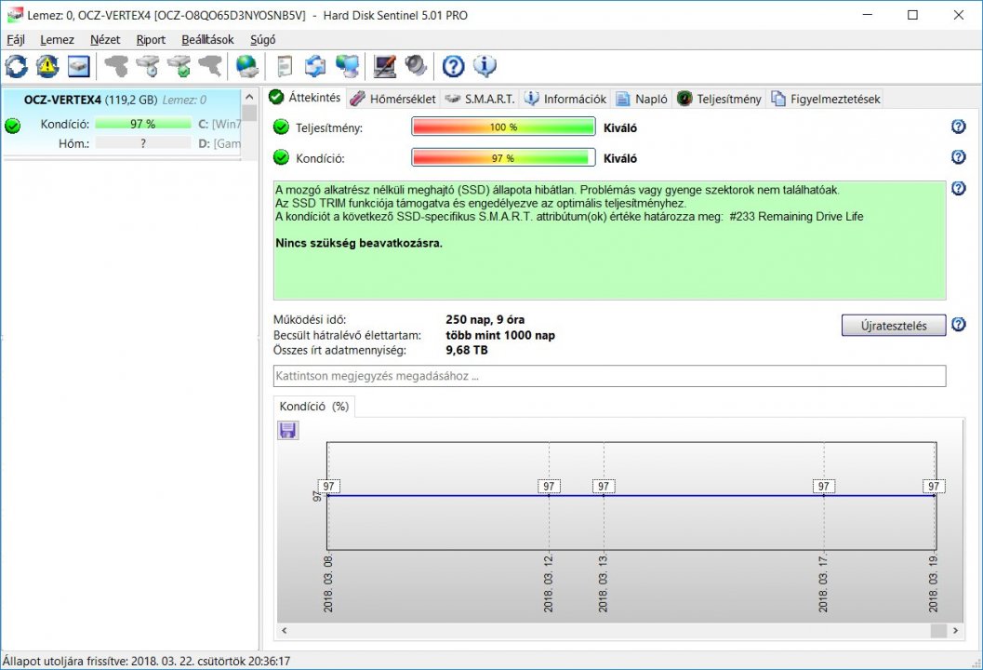983x670 pixels.
Task: Click the 'D: [Gam' partition label
Action: pos(219,143)
